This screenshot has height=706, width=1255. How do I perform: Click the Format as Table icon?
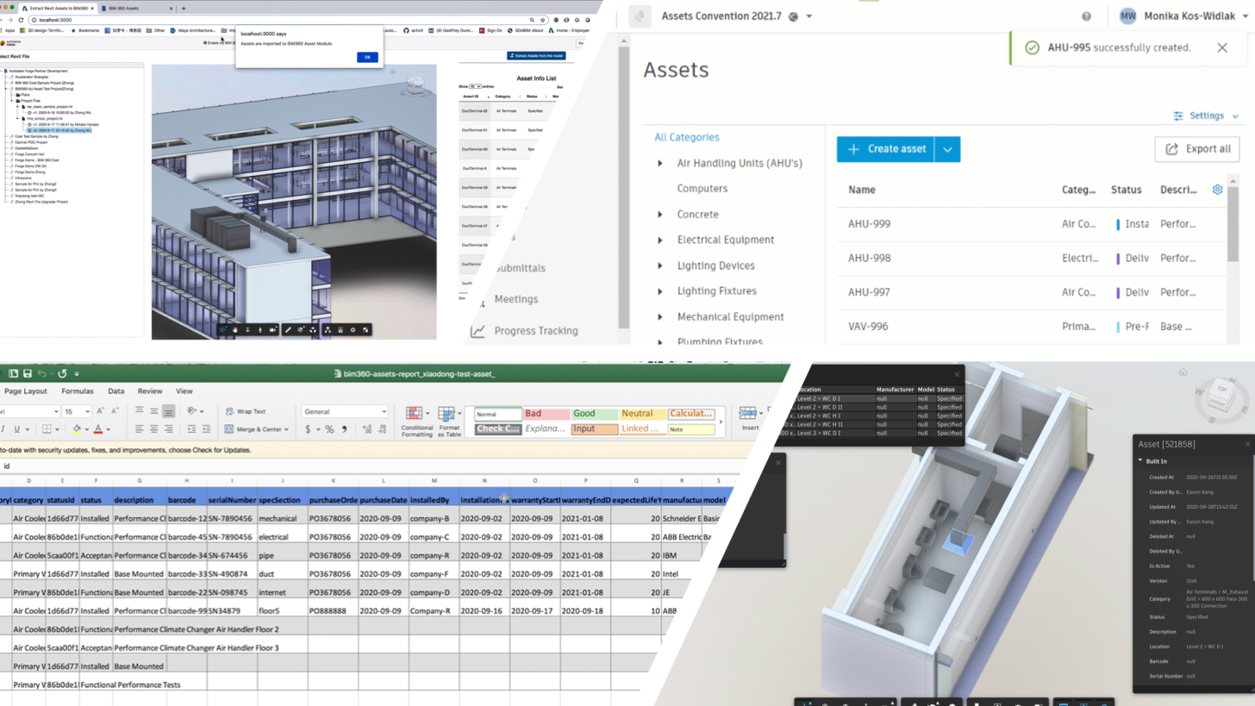pyautogui.click(x=447, y=417)
